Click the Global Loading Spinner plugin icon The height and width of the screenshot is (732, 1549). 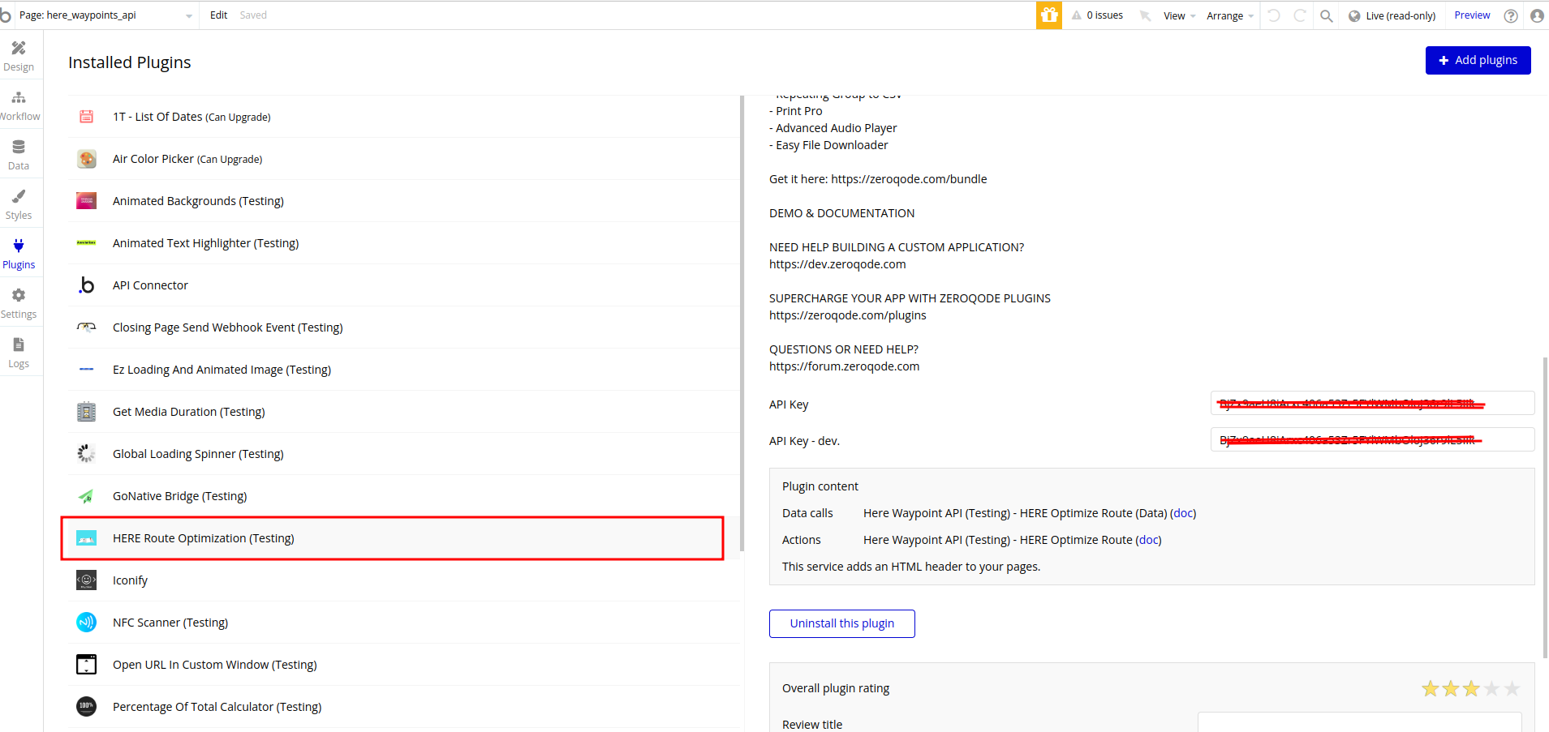[x=86, y=454]
